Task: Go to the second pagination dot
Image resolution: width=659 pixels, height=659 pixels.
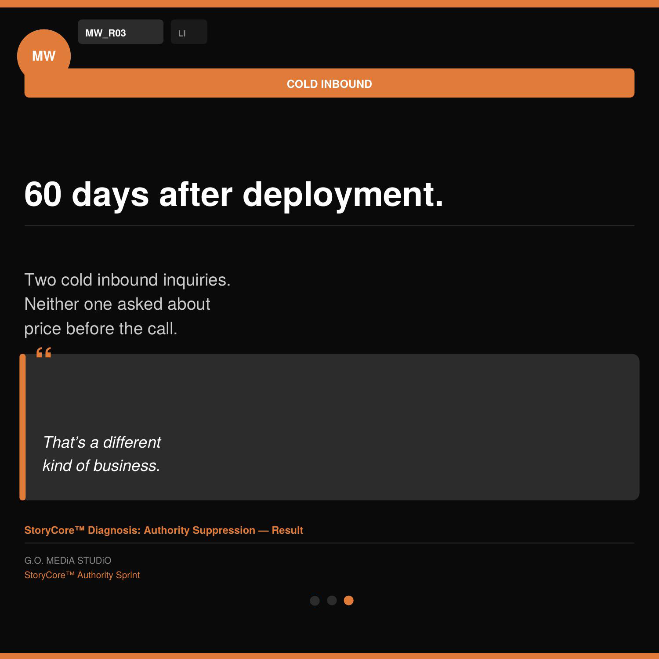Action: (x=332, y=601)
